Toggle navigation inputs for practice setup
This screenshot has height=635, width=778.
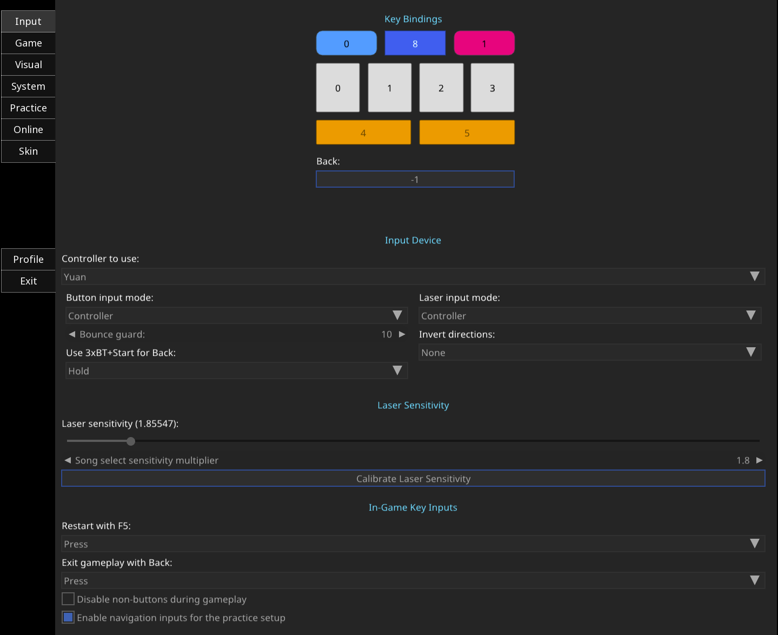68,617
